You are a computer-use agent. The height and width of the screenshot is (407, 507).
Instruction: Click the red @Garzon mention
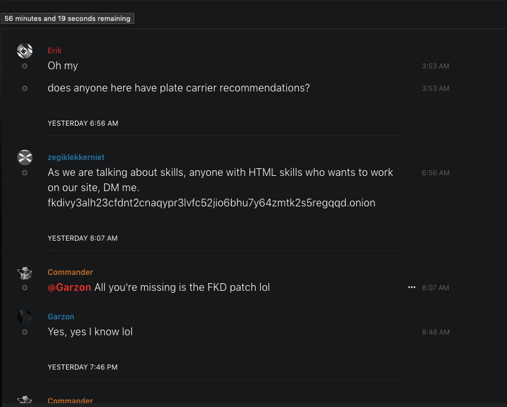pos(70,288)
